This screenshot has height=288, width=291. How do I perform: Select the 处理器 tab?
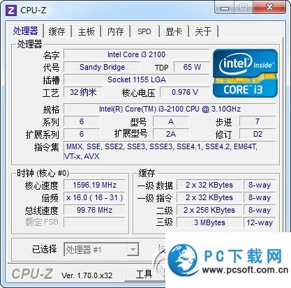(x=25, y=31)
